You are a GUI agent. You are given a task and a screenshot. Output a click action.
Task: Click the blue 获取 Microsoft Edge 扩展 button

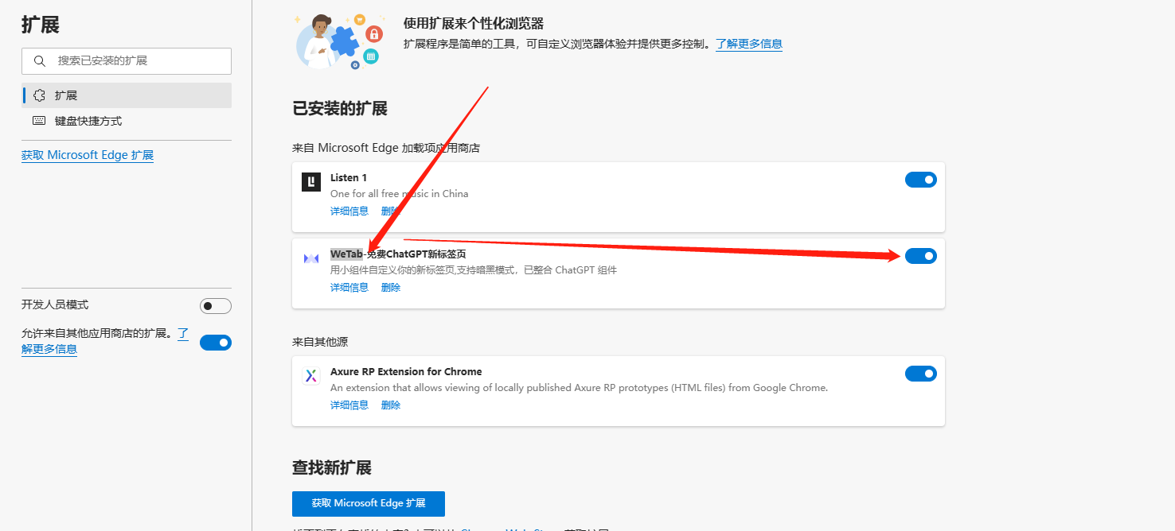(x=368, y=504)
